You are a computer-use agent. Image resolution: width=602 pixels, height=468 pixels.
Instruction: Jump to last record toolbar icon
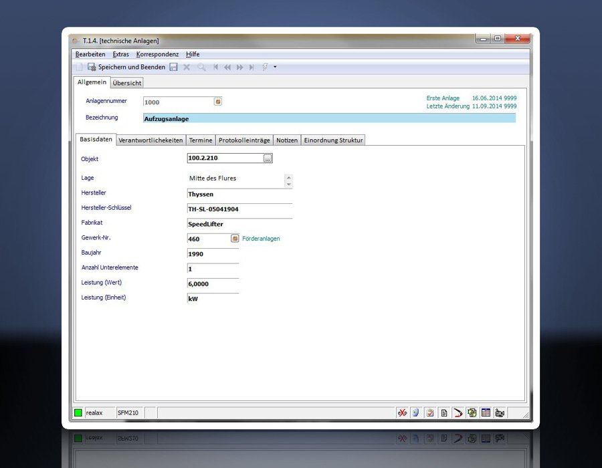[252, 67]
